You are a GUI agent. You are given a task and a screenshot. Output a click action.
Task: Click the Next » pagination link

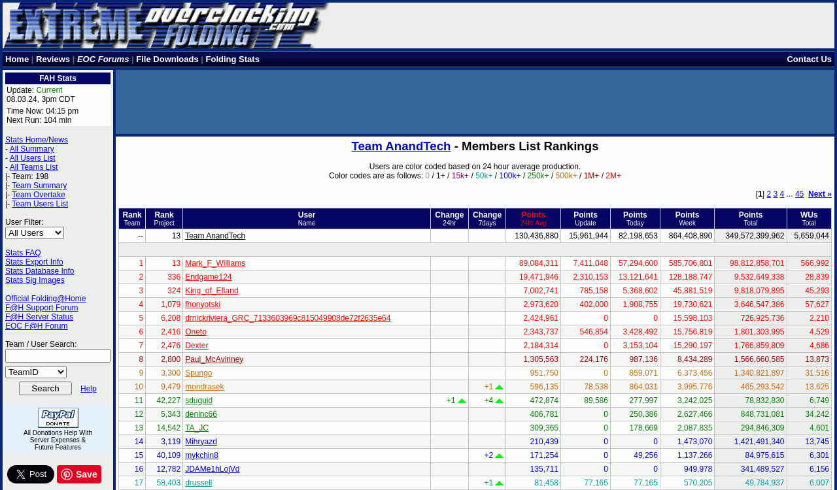pos(820,194)
